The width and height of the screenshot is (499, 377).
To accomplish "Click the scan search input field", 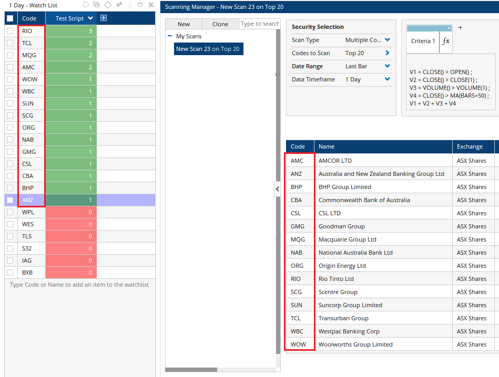I will click(x=259, y=24).
